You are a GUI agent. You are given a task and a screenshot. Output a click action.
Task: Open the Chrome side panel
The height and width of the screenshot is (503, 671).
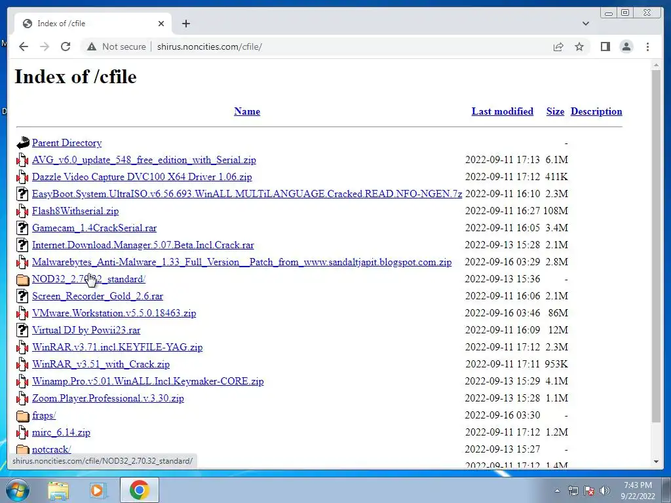point(605,47)
